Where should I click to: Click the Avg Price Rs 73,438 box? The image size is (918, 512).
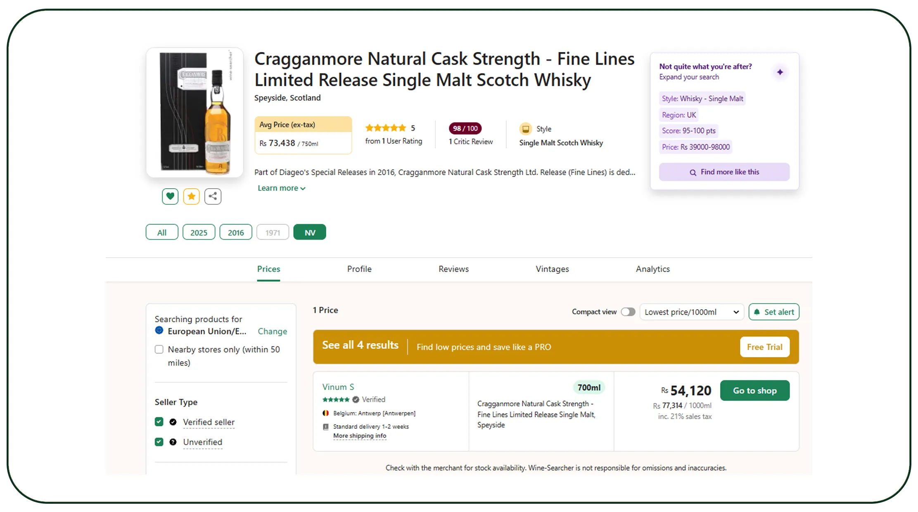tap(303, 135)
